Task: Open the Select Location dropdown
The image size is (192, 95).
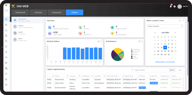Action: [165, 26]
